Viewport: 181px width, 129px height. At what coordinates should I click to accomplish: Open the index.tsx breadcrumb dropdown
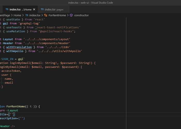[x=35, y=15]
